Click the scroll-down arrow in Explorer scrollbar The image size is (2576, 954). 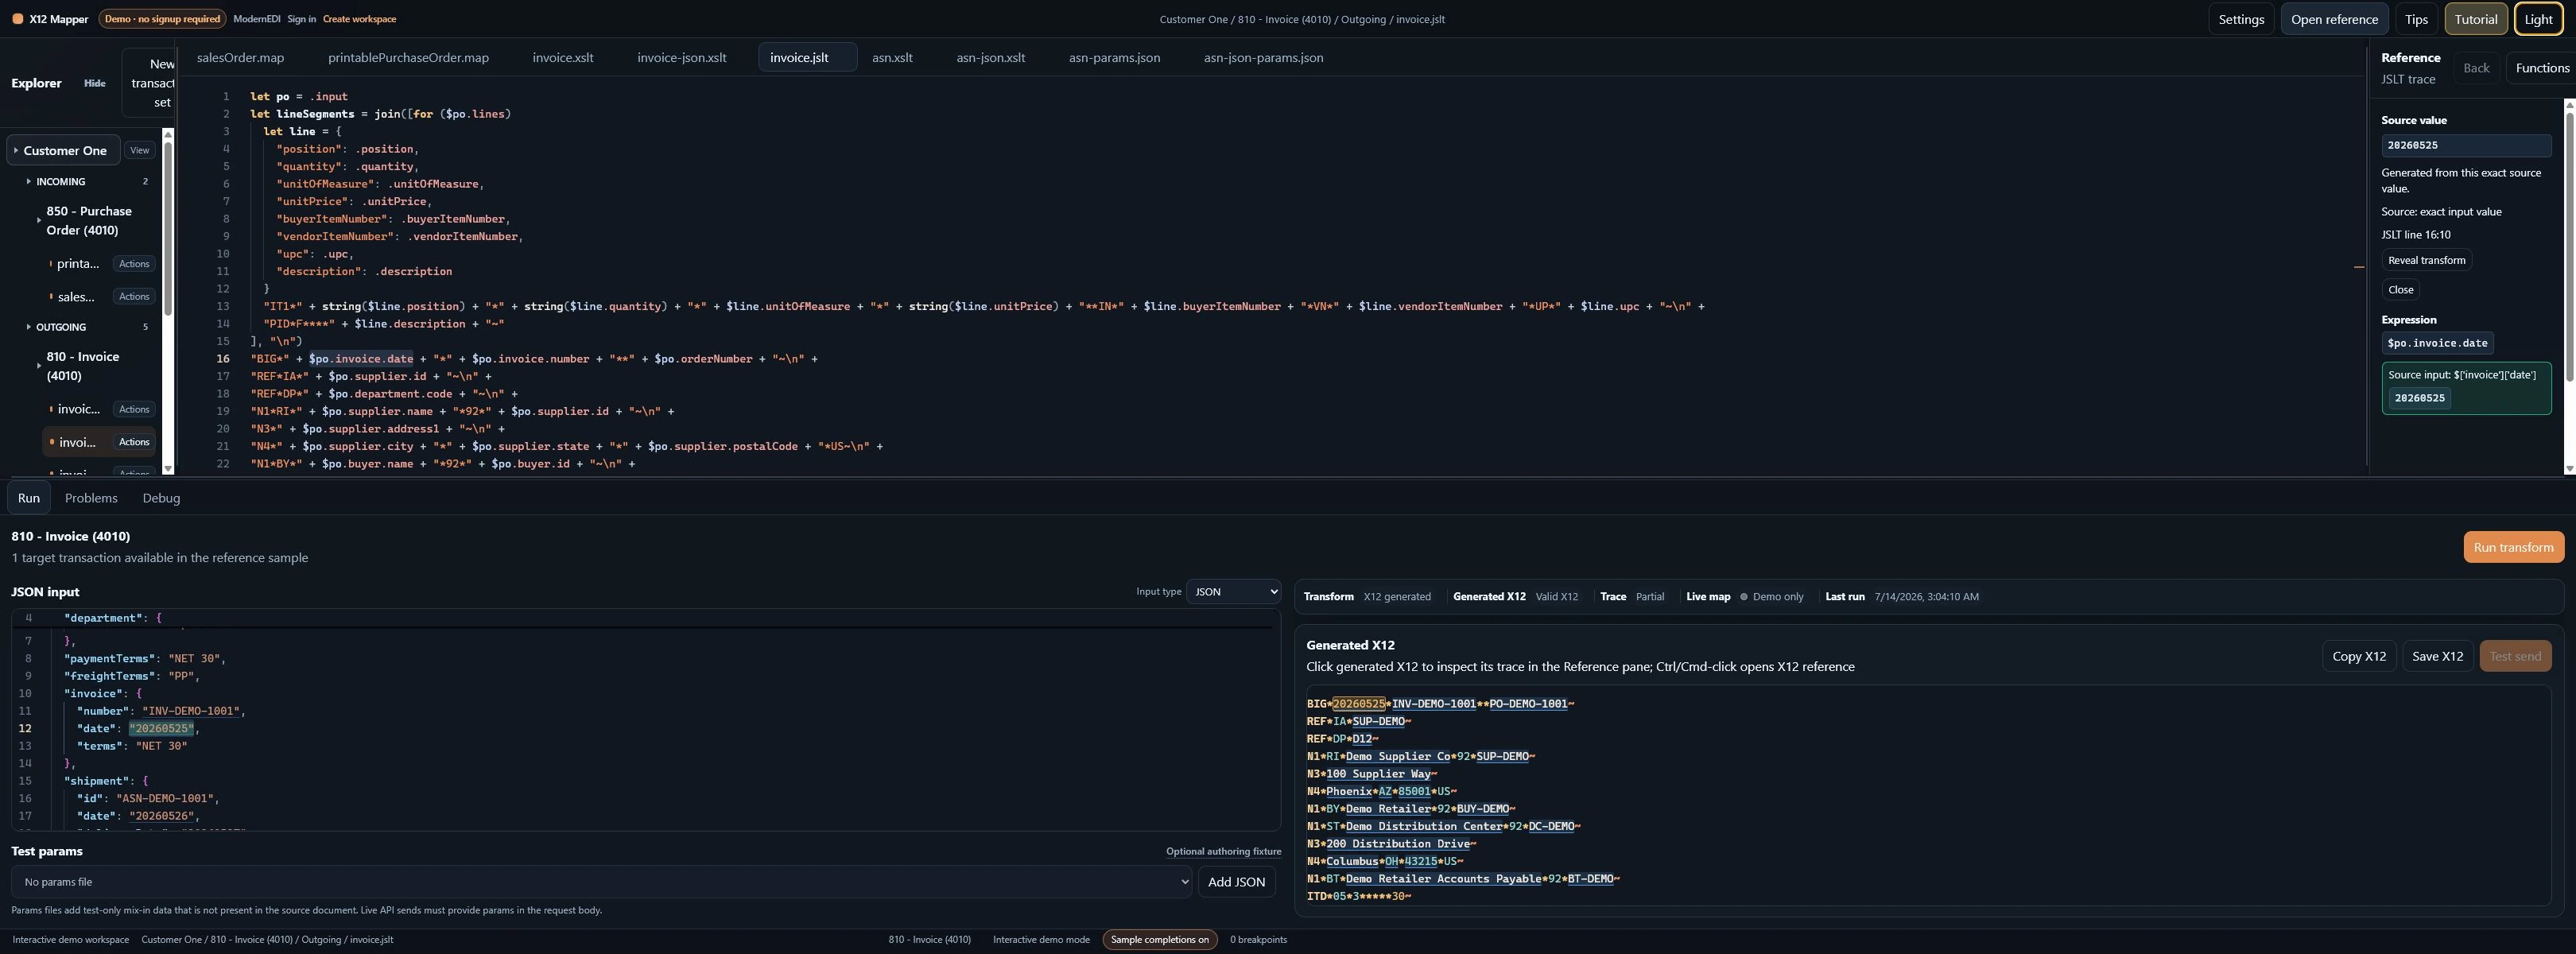tap(168, 468)
